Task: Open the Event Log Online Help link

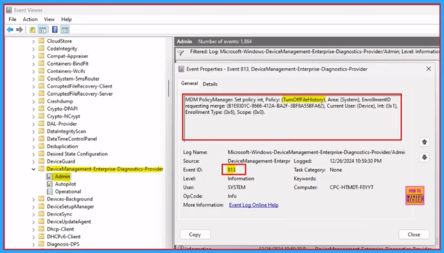Action: pos(254,205)
